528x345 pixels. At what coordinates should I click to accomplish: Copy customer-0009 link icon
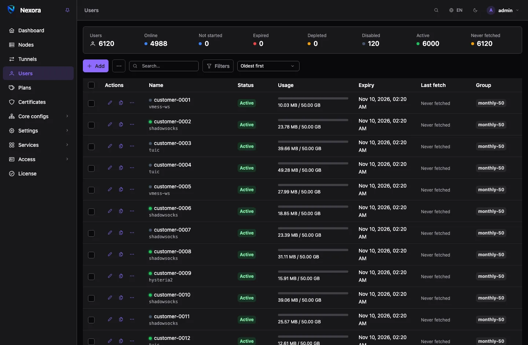121,276
